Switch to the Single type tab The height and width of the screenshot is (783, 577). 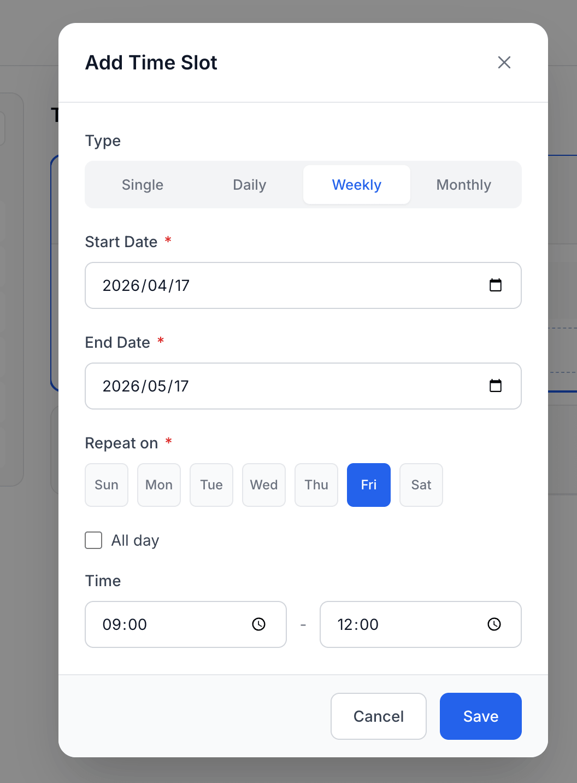142,184
